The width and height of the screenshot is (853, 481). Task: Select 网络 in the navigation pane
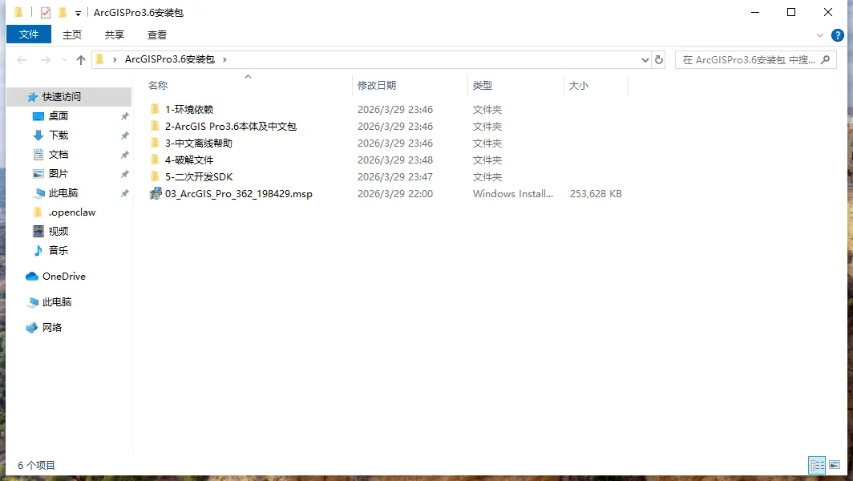[x=51, y=328]
